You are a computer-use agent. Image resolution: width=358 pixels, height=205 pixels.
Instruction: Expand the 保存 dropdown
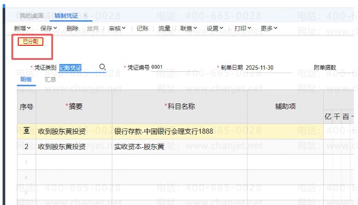(x=48, y=28)
